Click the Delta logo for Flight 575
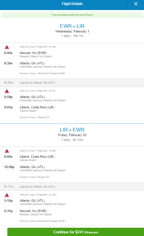The image size is (144, 236). 7,47
